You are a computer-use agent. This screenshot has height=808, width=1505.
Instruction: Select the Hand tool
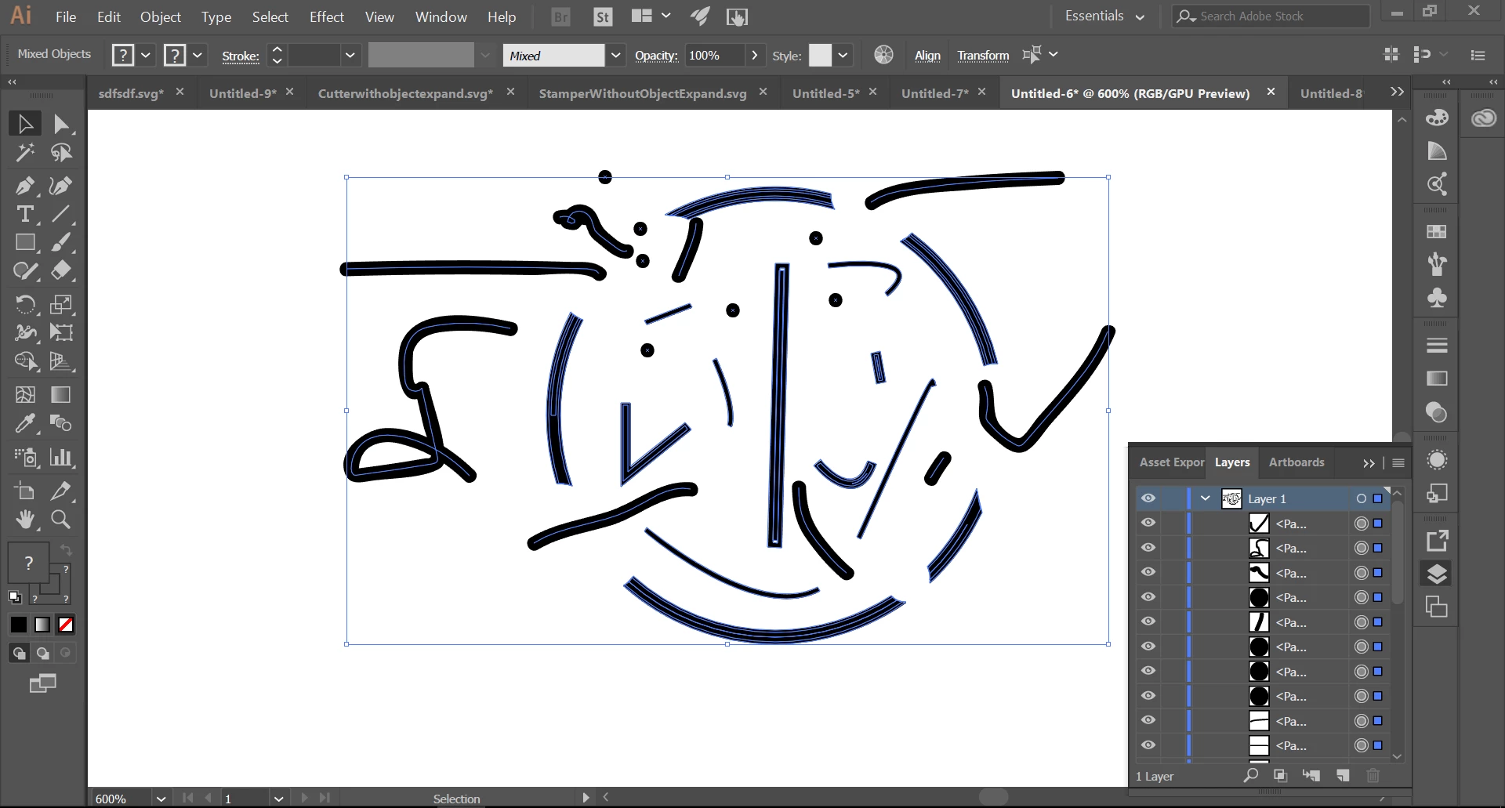(25, 519)
